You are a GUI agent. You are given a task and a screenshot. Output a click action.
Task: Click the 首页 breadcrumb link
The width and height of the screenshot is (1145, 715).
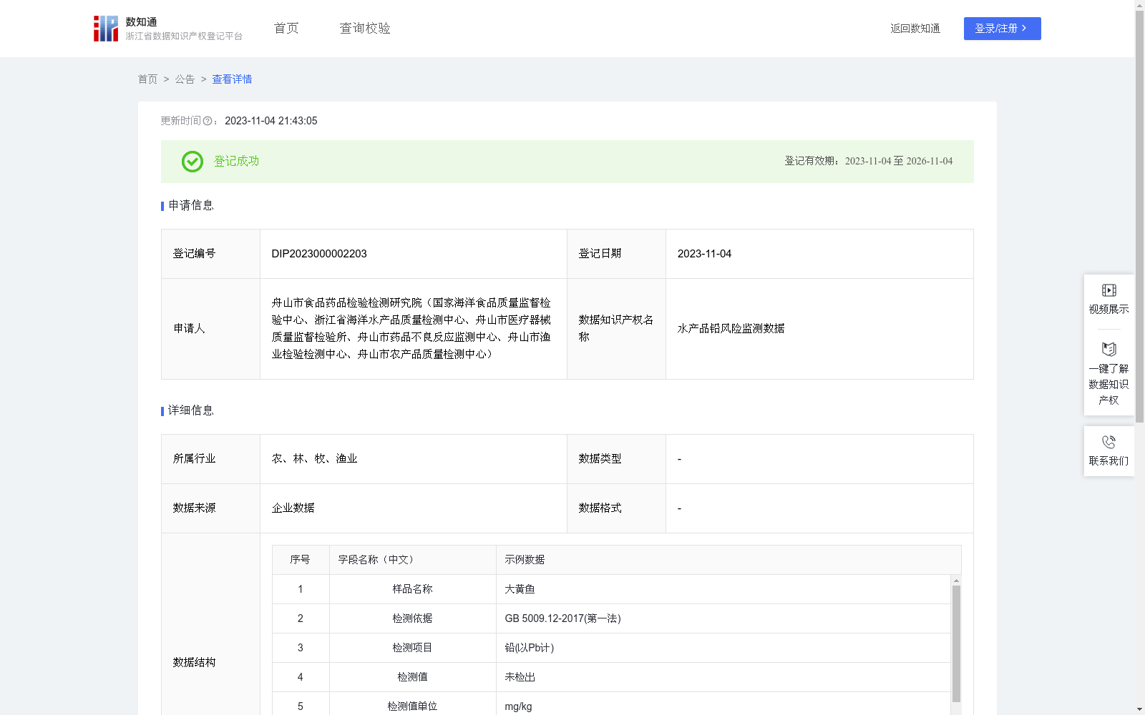(147, 79)
